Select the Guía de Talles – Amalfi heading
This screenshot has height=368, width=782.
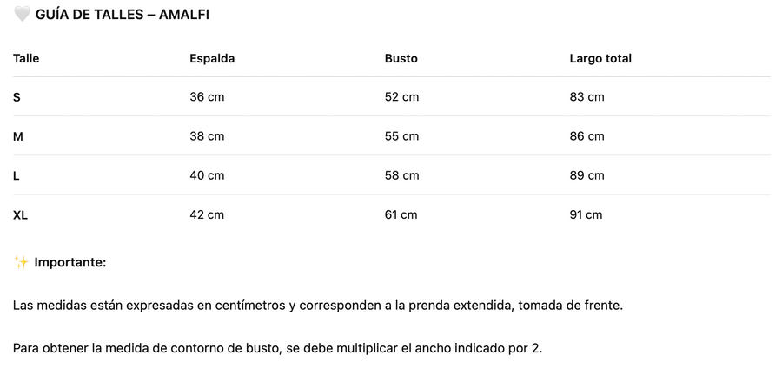point(123,15)
